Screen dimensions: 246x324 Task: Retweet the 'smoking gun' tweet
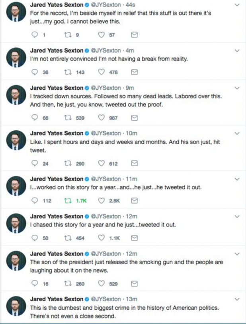(x=67, y=284)
